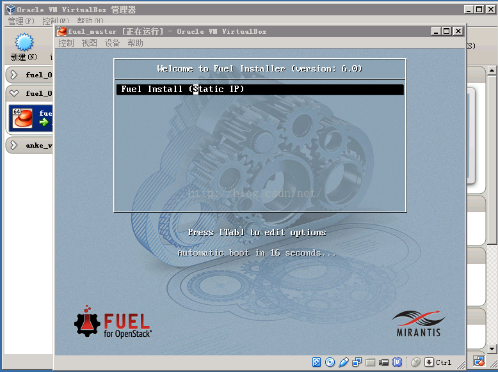Click the keyboard capture arrow icon

coord(429,362)
